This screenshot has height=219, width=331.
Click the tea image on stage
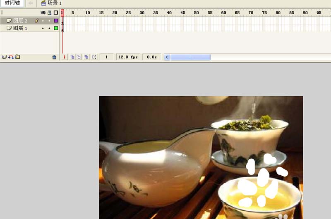[201, 158]
